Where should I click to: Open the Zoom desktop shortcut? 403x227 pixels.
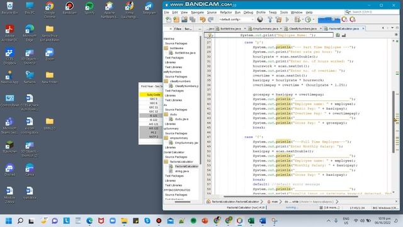click(x=50, y=54)
